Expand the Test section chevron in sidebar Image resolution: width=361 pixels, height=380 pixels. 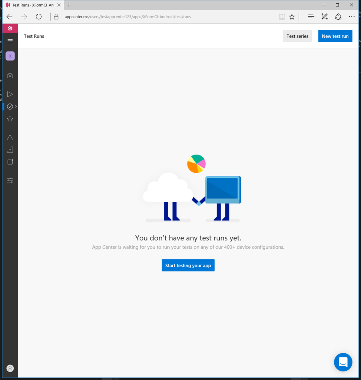click(x=16, y=107)
